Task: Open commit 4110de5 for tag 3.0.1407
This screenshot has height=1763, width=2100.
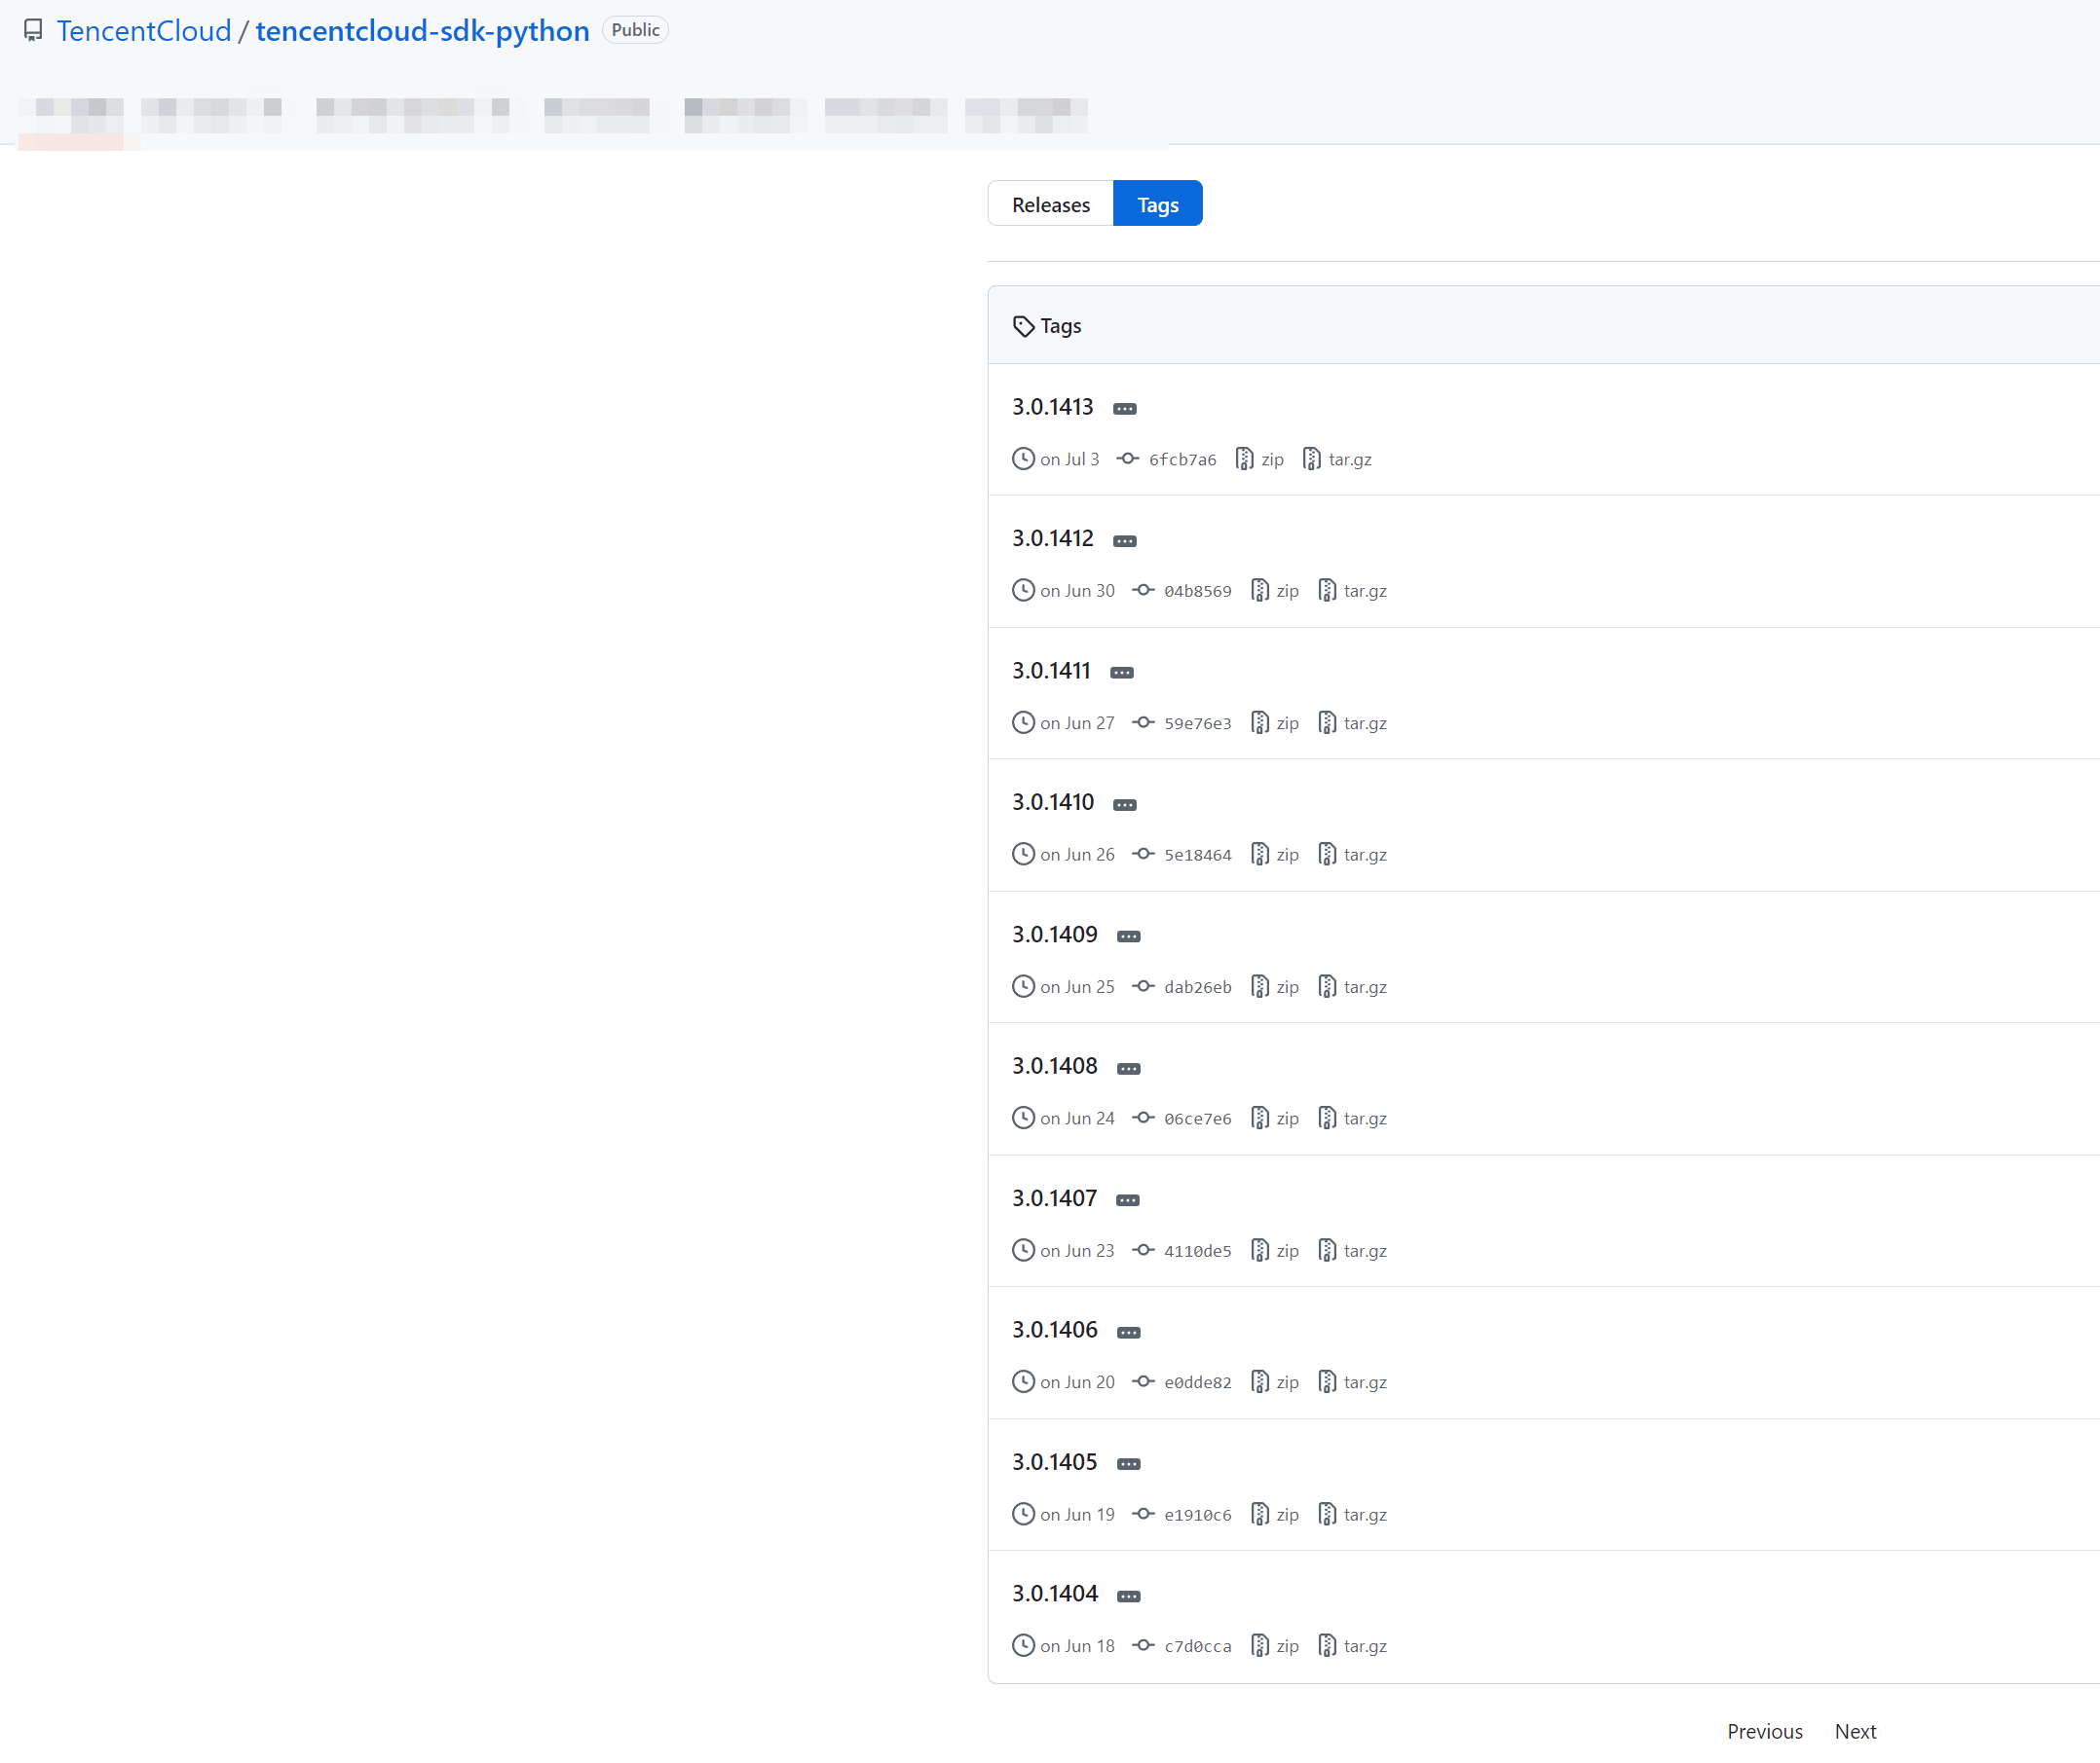Action: tap(1196, 1250)
